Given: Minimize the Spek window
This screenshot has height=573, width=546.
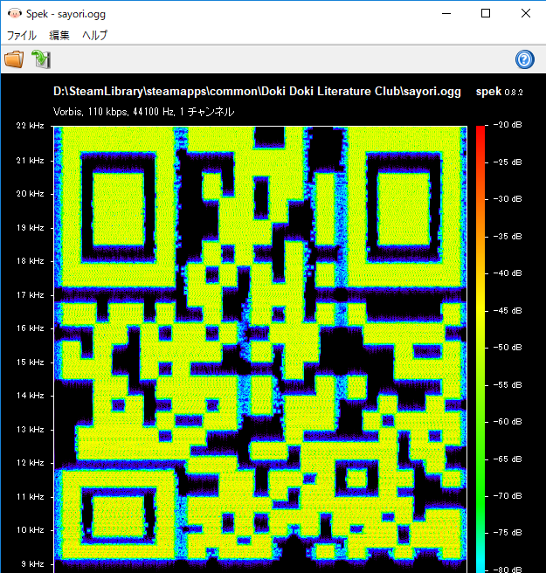Looking at the screenshot, I should (x=445, y=13).
